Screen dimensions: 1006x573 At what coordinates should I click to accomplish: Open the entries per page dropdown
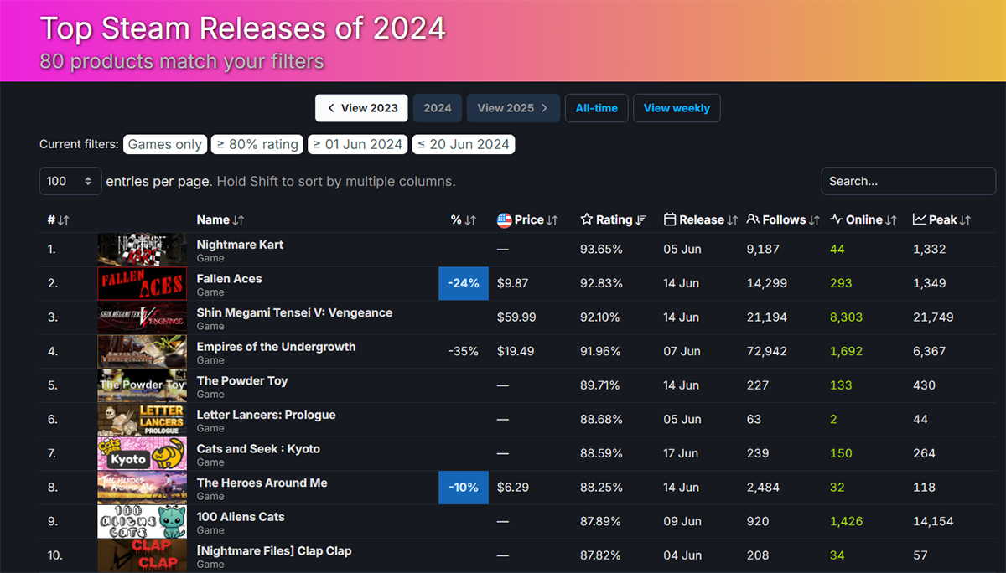[70, 181]
